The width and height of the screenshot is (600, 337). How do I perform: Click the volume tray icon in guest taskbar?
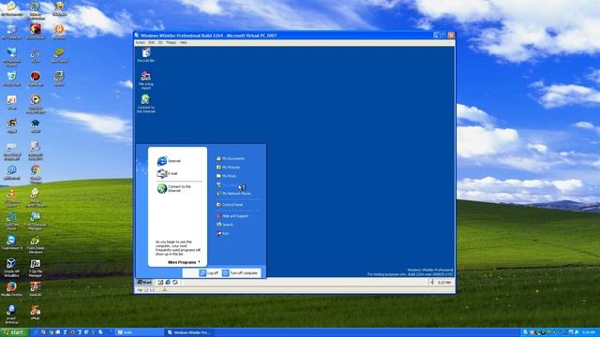[432, 283]
